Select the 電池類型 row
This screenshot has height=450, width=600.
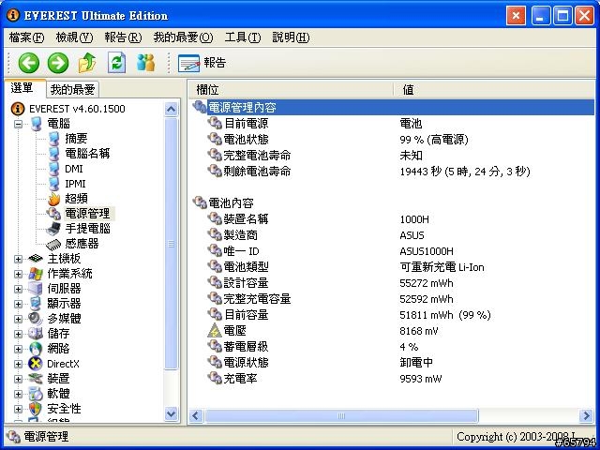tap(392, 266)
